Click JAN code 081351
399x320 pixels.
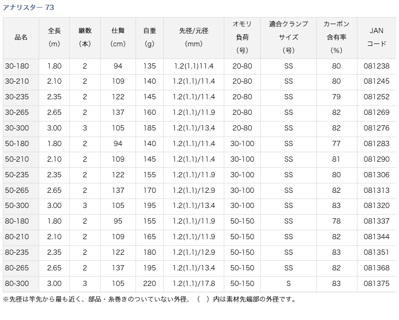tap(377, 252)
